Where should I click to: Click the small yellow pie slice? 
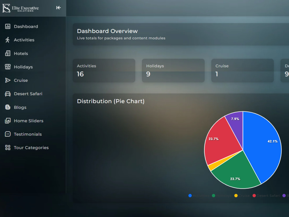pyautogui.click(x=214, y=167)
